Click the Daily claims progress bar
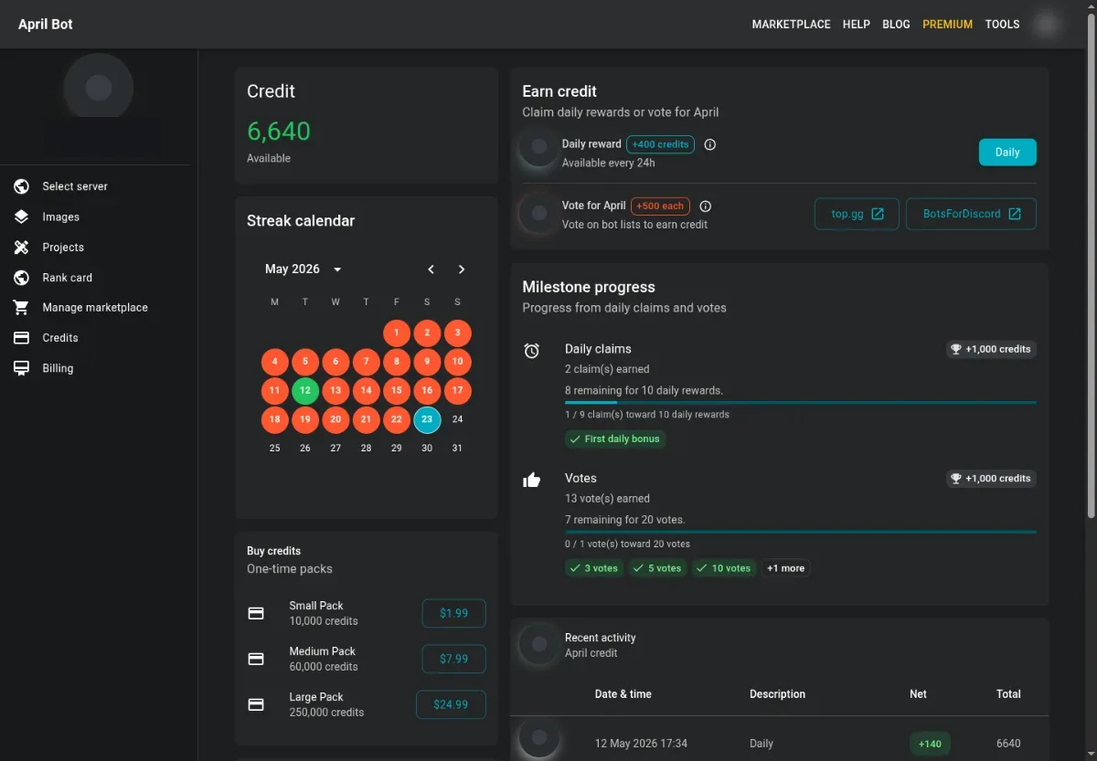The image size is (1097, 761). point(801,402)
